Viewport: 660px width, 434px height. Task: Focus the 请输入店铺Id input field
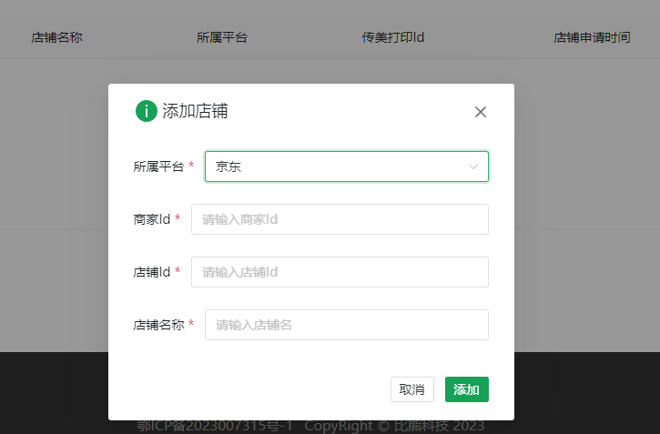click(340, 272)
